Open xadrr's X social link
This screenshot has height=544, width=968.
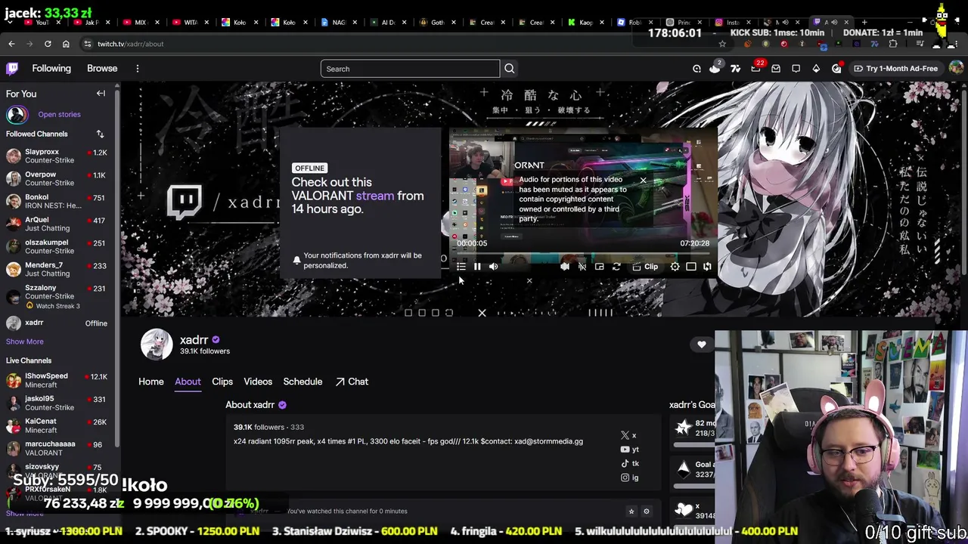click(628, 436)
